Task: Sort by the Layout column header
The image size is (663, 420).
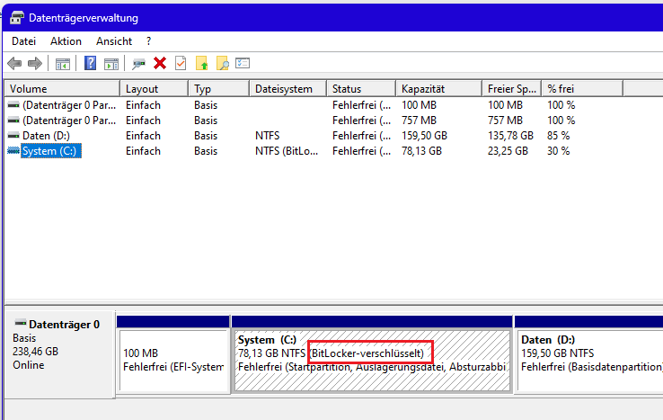Action: coord(155,88)
